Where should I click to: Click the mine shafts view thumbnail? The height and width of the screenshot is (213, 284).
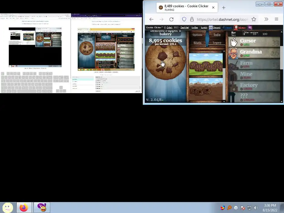[x=206, y=89]
